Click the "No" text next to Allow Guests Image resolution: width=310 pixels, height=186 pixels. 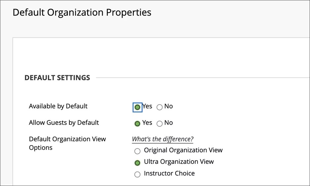(169, 123)
